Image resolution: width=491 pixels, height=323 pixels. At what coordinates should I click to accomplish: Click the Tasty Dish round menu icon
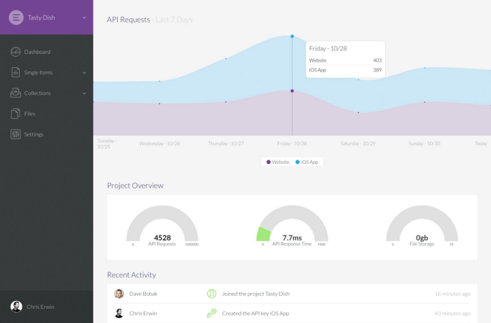16,18
